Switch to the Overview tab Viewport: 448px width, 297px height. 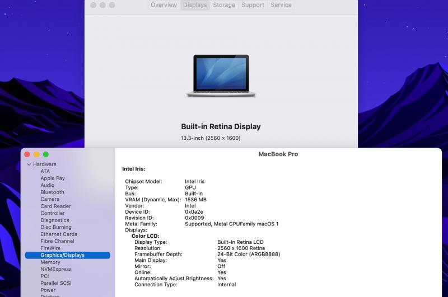point(164,5)
